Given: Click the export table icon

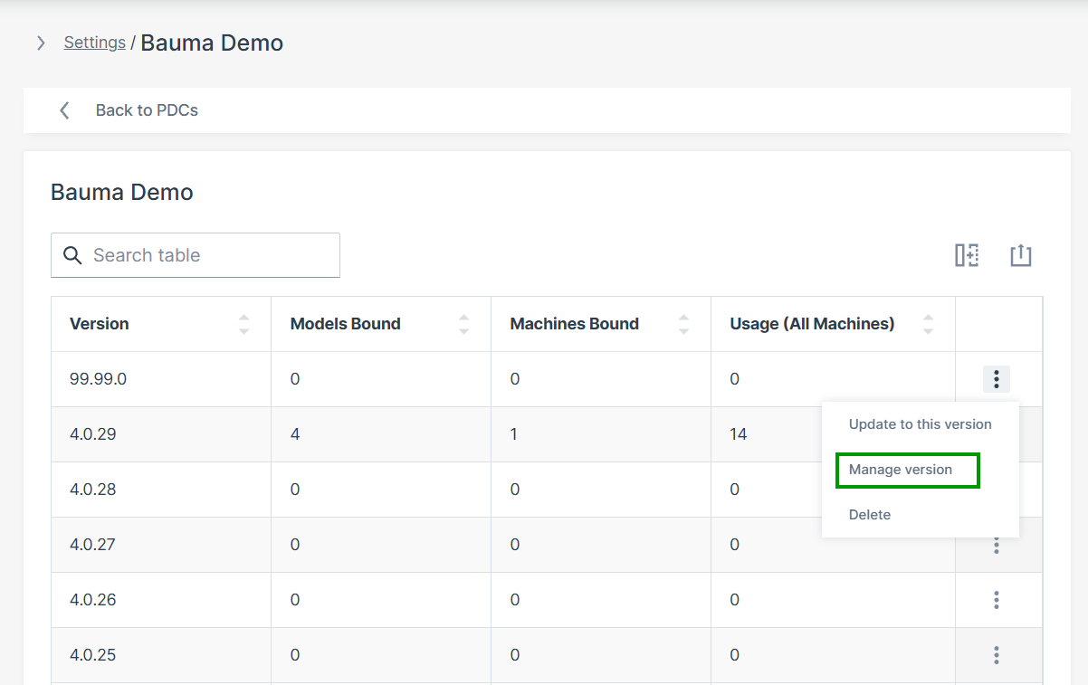Looking at the screenshot, I should click(x=1020, y=255).
